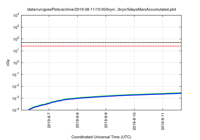Click the 10^-1 y-axis tick label
The image size is (200, 140).
pyautogui.click(x=16, y=75)
